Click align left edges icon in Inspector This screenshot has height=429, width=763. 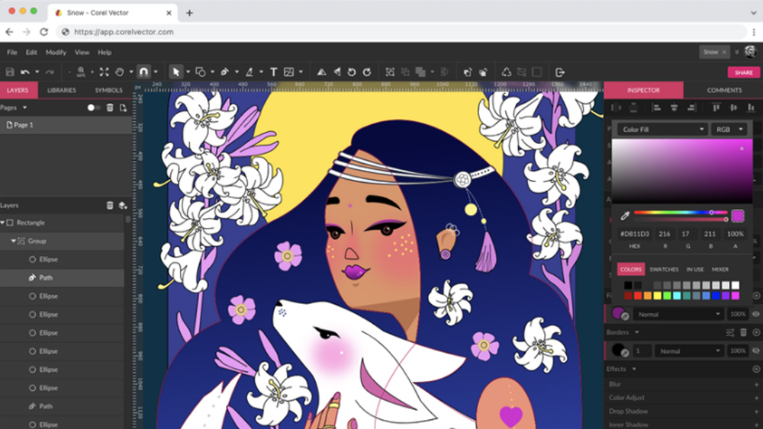tap(656, 107)
